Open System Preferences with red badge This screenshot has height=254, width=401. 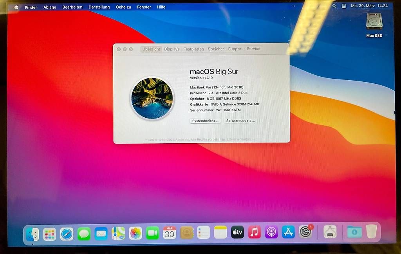[x=305, y=232]
